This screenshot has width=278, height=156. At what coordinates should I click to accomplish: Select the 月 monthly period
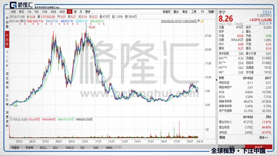(x=81, y=12)
